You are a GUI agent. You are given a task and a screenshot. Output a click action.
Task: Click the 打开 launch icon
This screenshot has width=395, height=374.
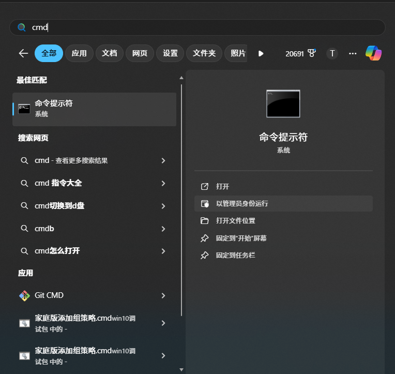(205, 187)
